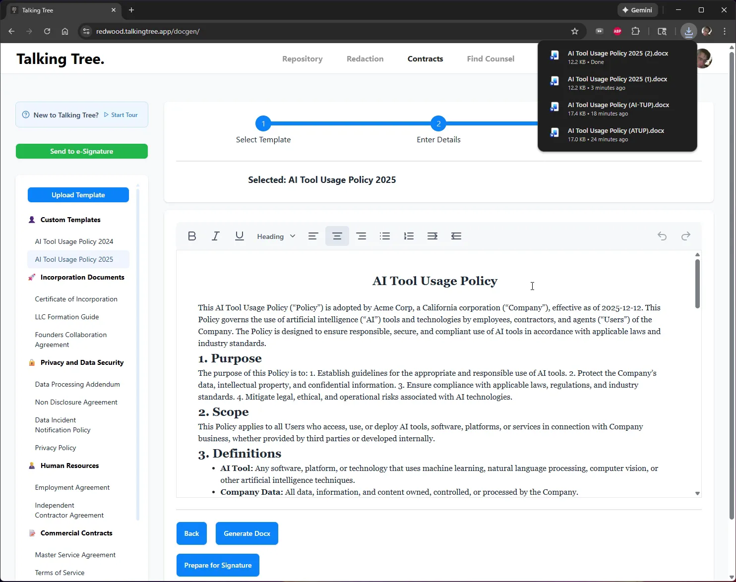
Task: Click the Talking Tree logo
Action: [x=61, y=59]
